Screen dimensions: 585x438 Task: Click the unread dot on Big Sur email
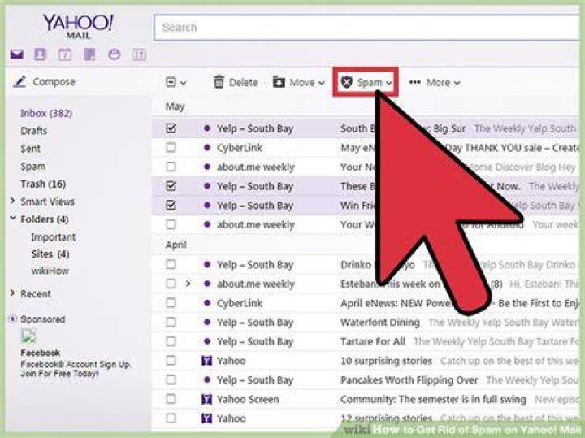(x=207, y=128)
